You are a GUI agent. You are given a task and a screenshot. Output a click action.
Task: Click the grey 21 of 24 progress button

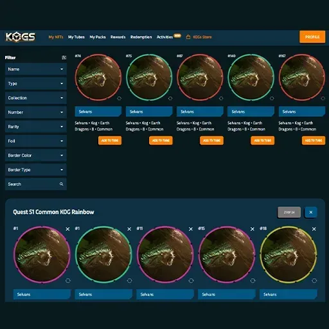289,212
